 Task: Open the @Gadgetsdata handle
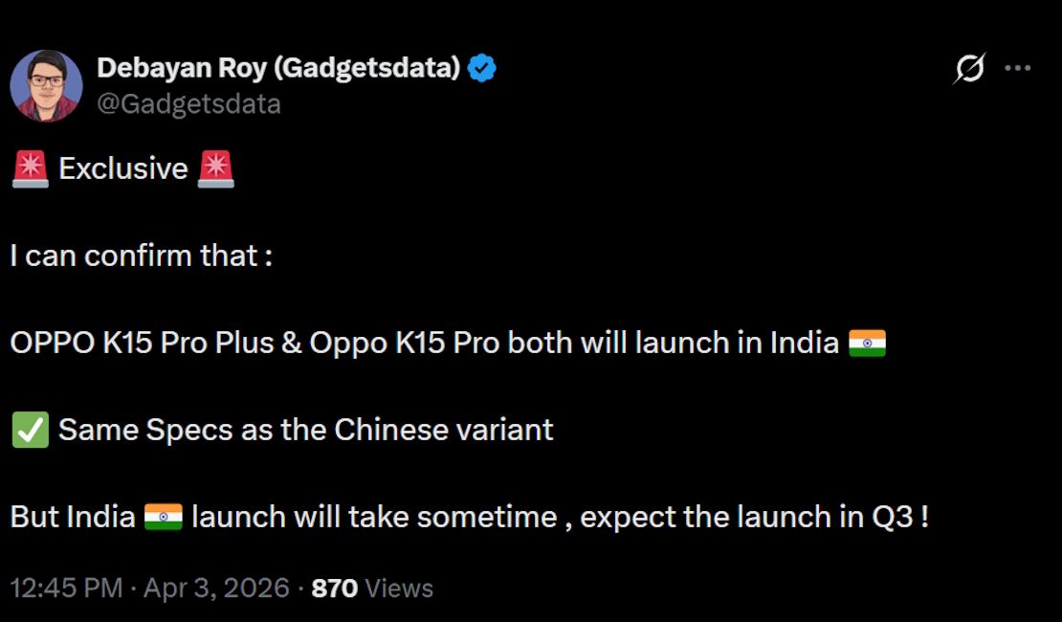pos(188,103)
